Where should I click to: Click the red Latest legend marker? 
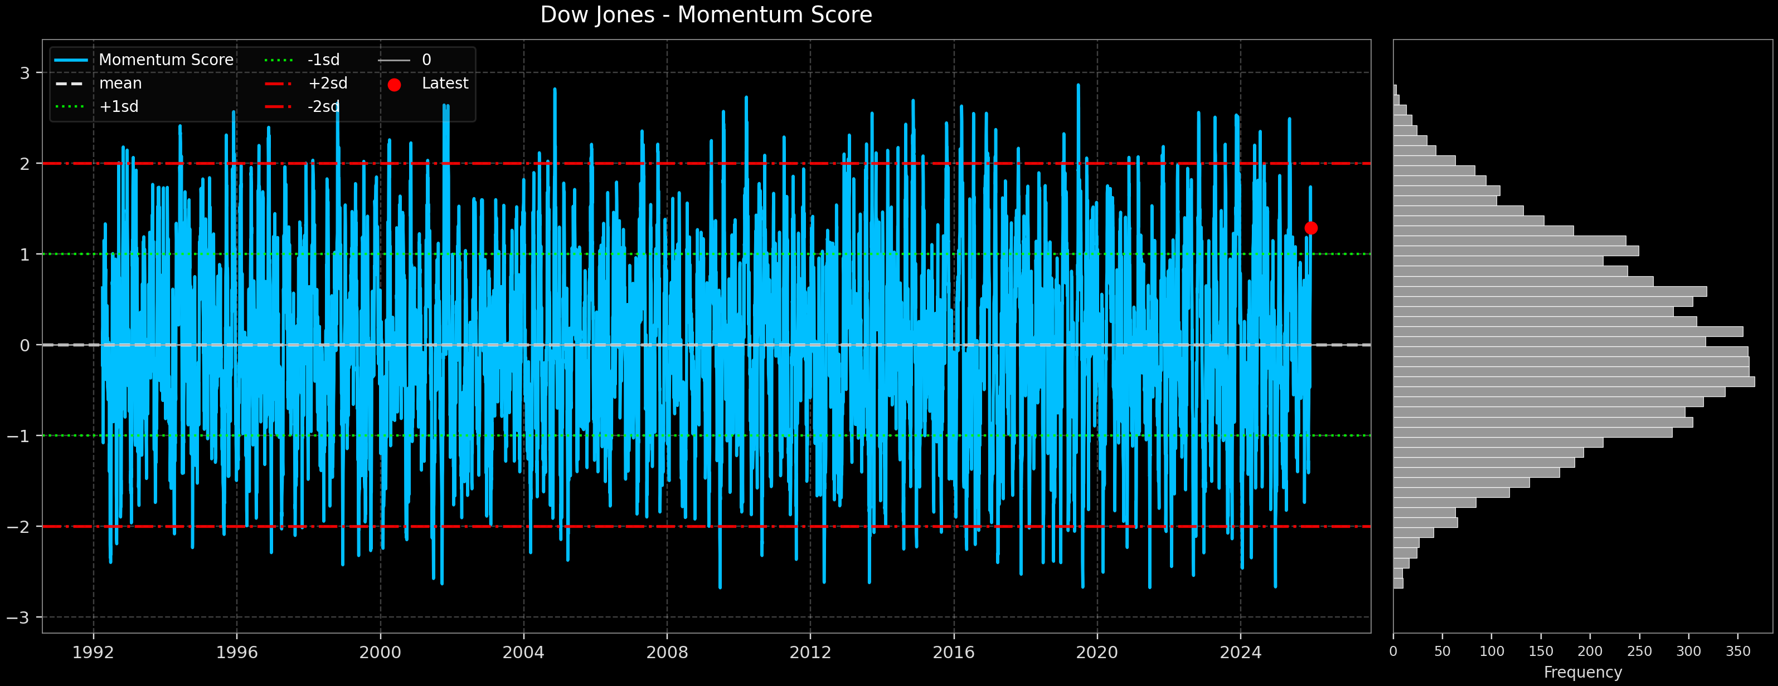tap(394, 85)
